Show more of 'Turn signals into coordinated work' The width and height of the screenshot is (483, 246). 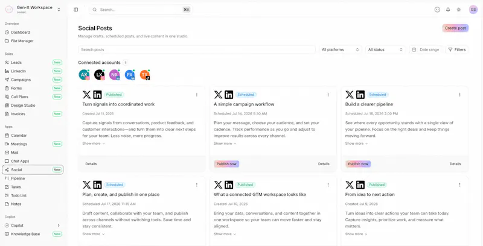[94, 143]
